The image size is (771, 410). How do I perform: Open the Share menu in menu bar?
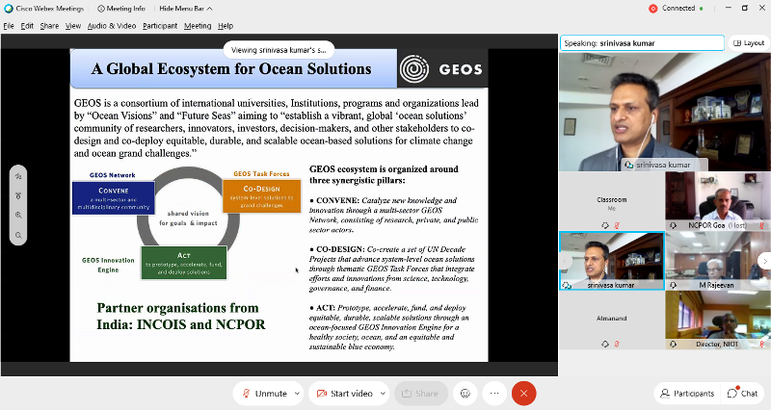pyautogui.click(x=49, y=26)
